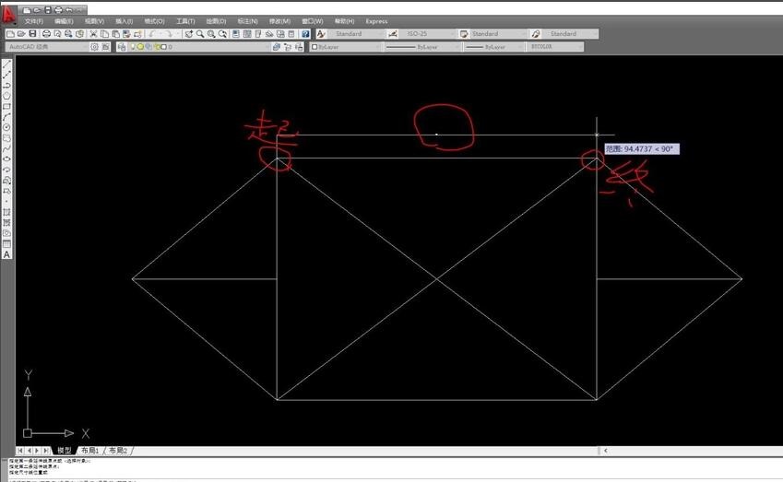Open the text style Standard dropdown

356,34
